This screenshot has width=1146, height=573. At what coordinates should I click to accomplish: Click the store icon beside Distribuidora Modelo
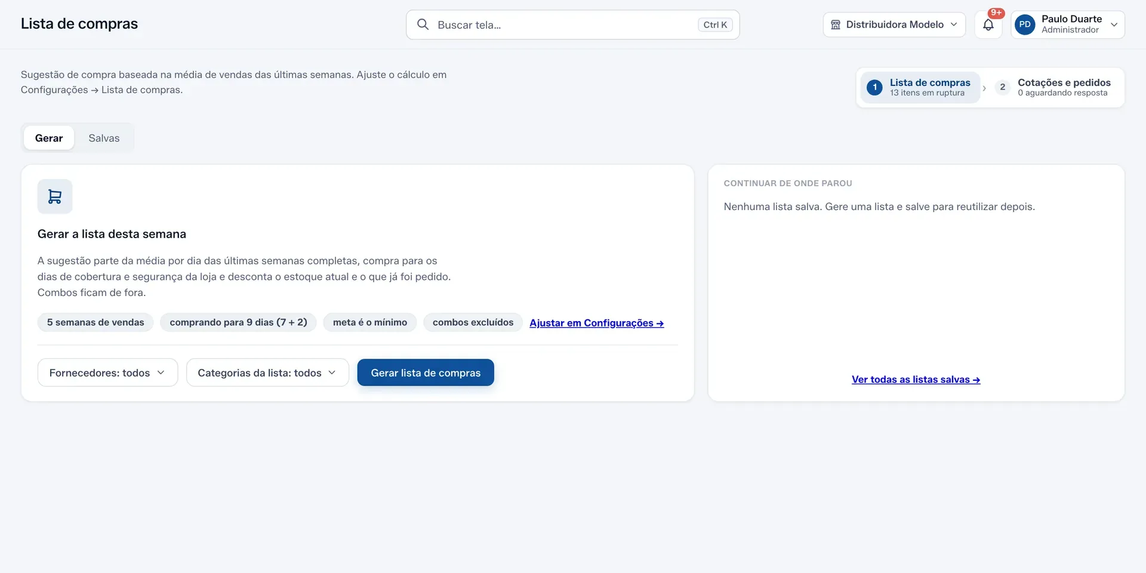pyautogui.click(x=836, y=24)
